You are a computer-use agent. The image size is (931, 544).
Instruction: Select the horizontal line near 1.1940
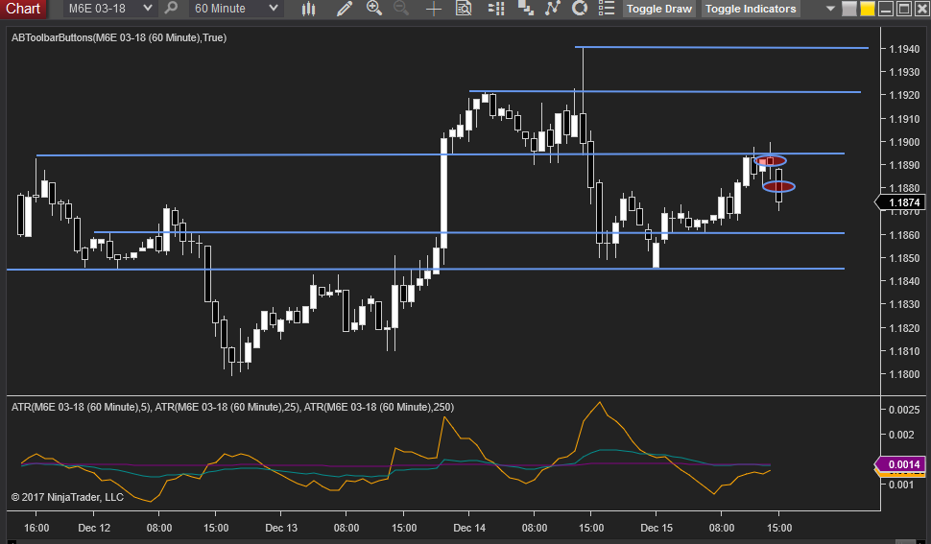(722, 47)
